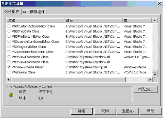Select the VSDRegistryEditor Class row name
This screenshot has width=163, height=118.
click(29, 47)
